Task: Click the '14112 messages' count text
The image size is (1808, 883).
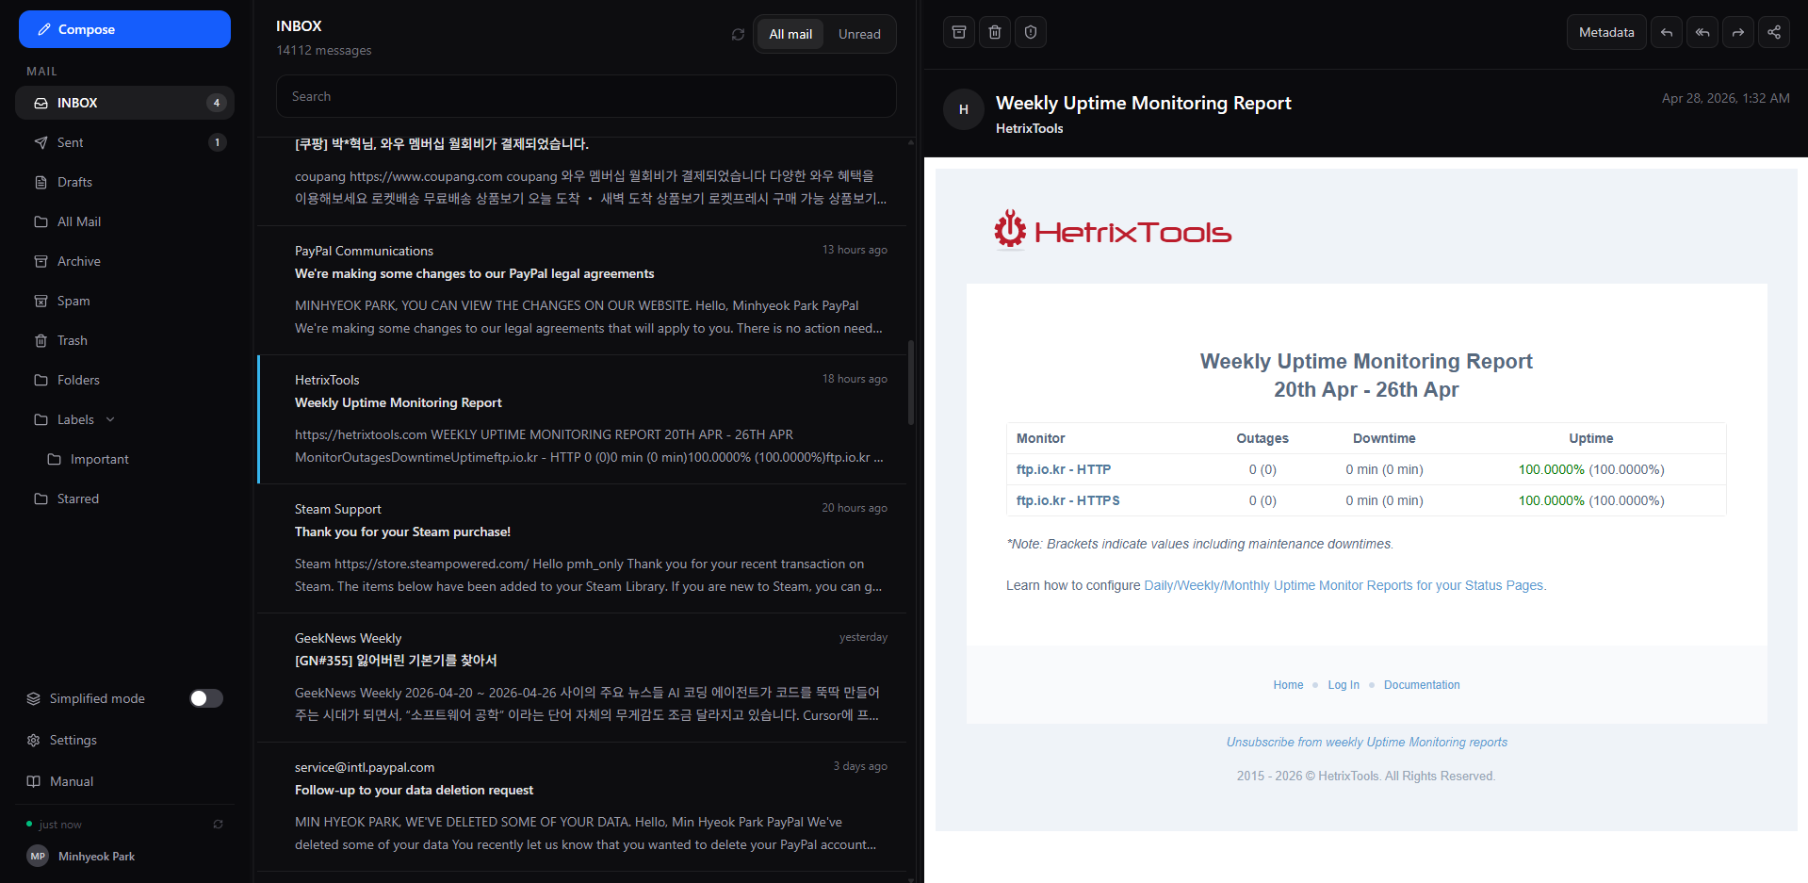Action: click(x=324, y=50)
